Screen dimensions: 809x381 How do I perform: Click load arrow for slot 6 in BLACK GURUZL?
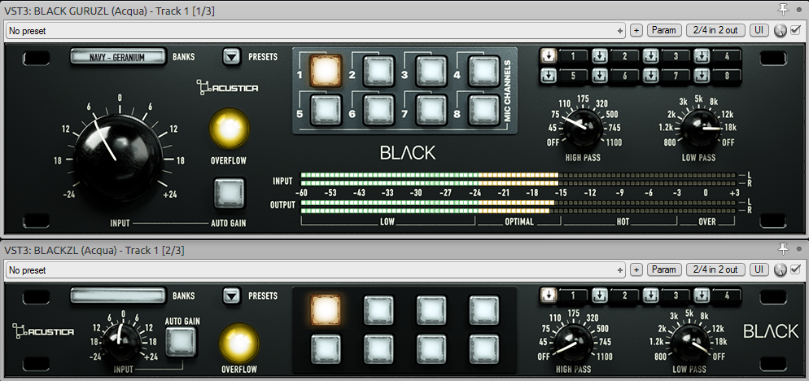599,76
